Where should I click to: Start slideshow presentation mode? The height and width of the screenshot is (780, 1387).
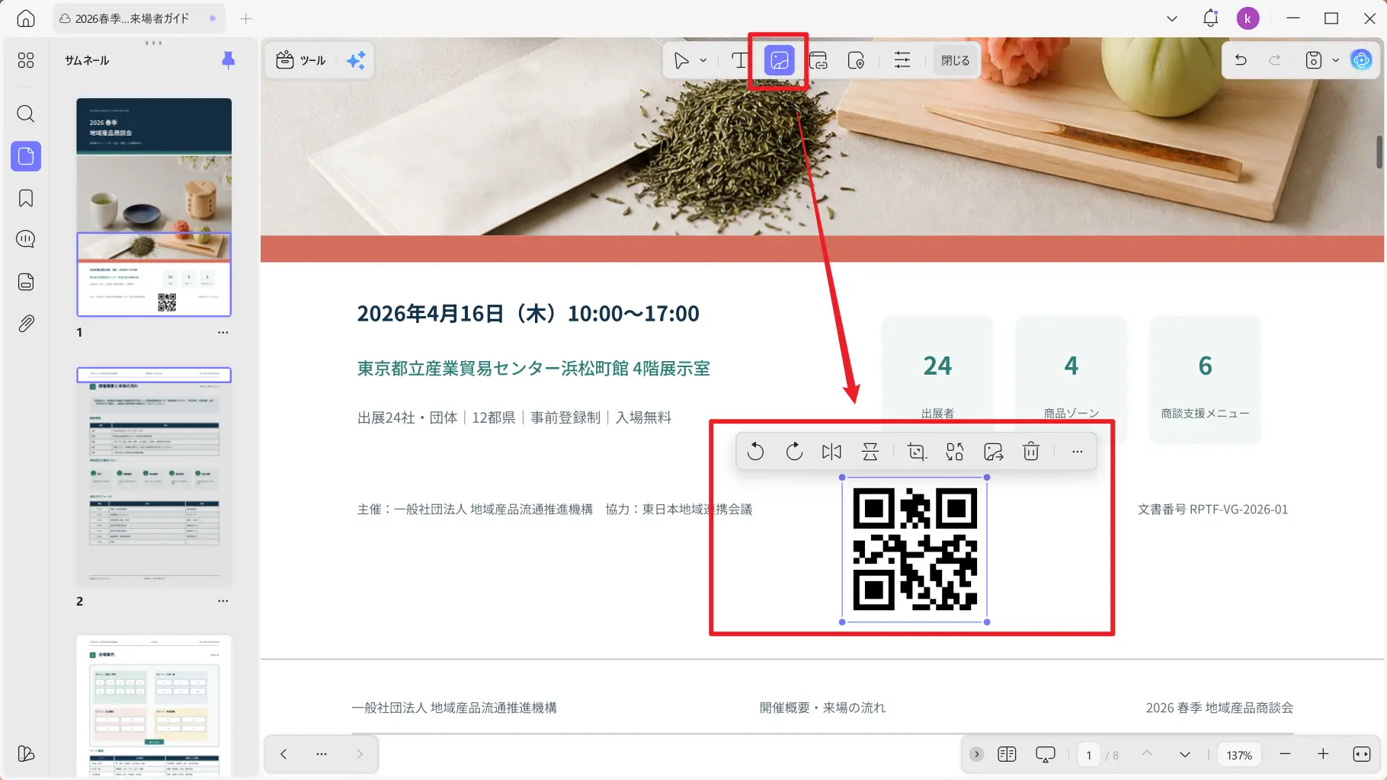click(x=1045, y=754)
